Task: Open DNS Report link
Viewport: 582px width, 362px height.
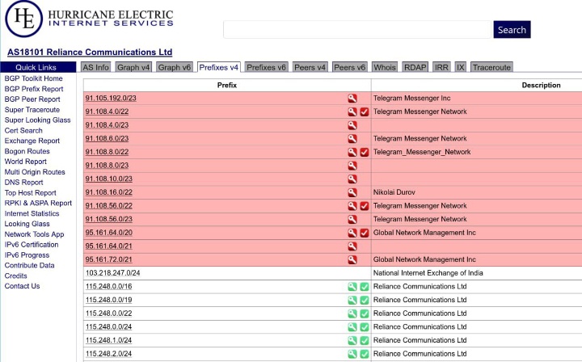Action: (23, 183)
